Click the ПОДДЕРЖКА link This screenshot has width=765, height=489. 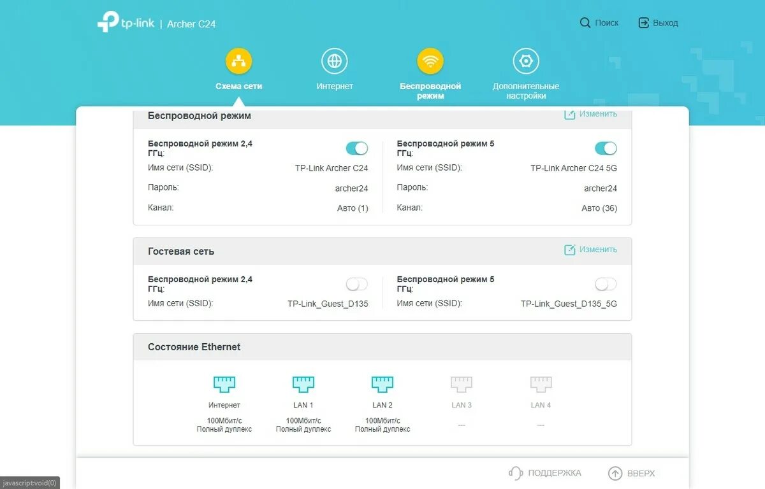pyautogui.click(x=555, y=473)
